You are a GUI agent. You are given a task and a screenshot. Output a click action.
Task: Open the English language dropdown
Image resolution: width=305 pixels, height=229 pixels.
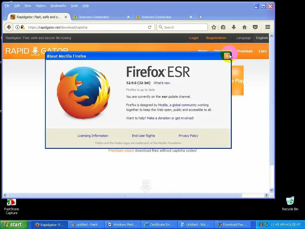[261, 38]
